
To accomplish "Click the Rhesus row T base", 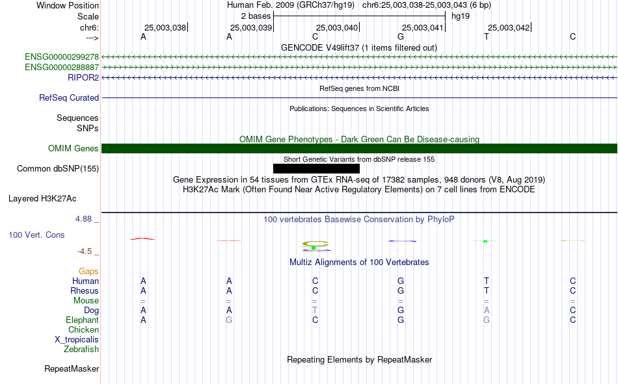I will click(x=487, y=290).
